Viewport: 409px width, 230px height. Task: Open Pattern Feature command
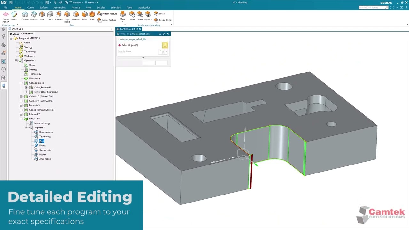point(107,14)
